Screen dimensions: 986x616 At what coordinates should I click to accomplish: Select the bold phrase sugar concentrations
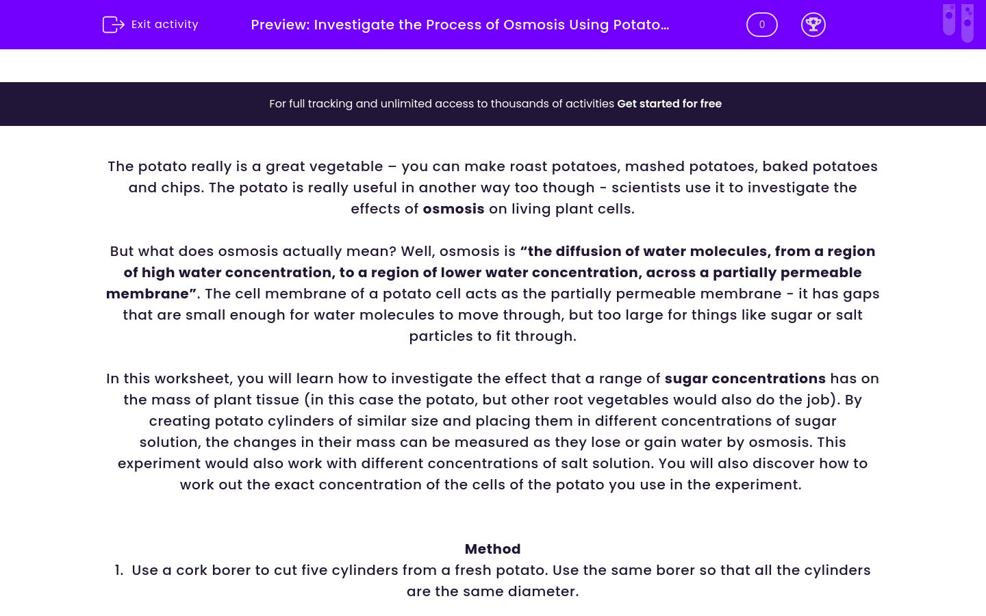tap(745, 378)
